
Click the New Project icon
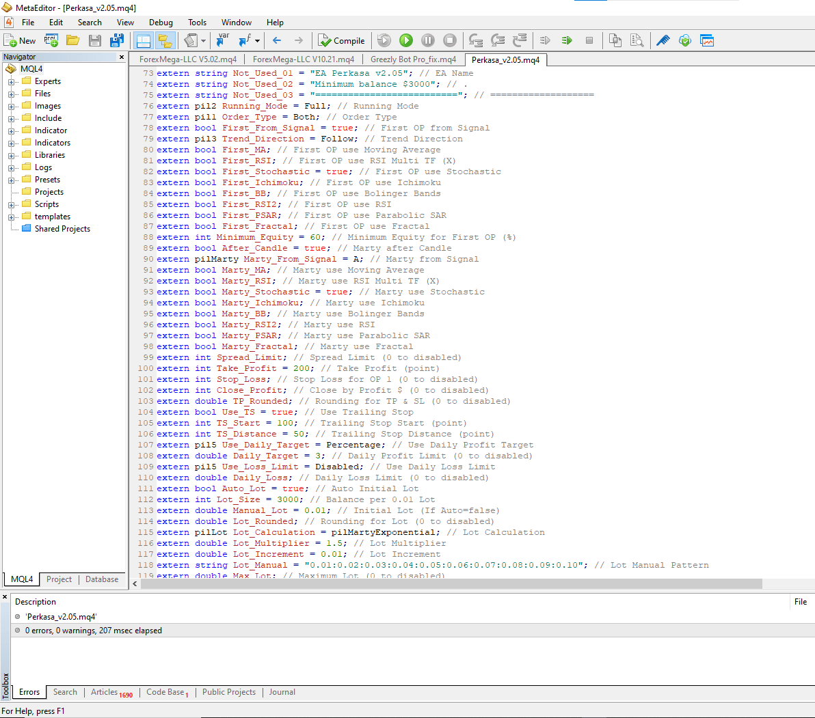tap(51, 40)
